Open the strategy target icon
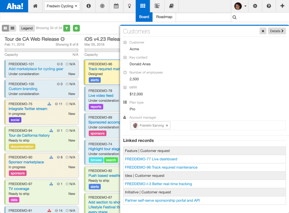The width and height of the screenshot is (289, 213). pyautogui.click(x=102, y=6)
